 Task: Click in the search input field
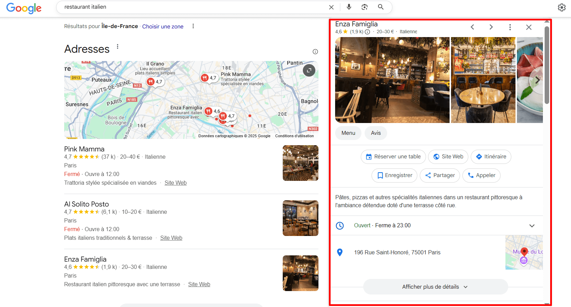coord(194,7)
